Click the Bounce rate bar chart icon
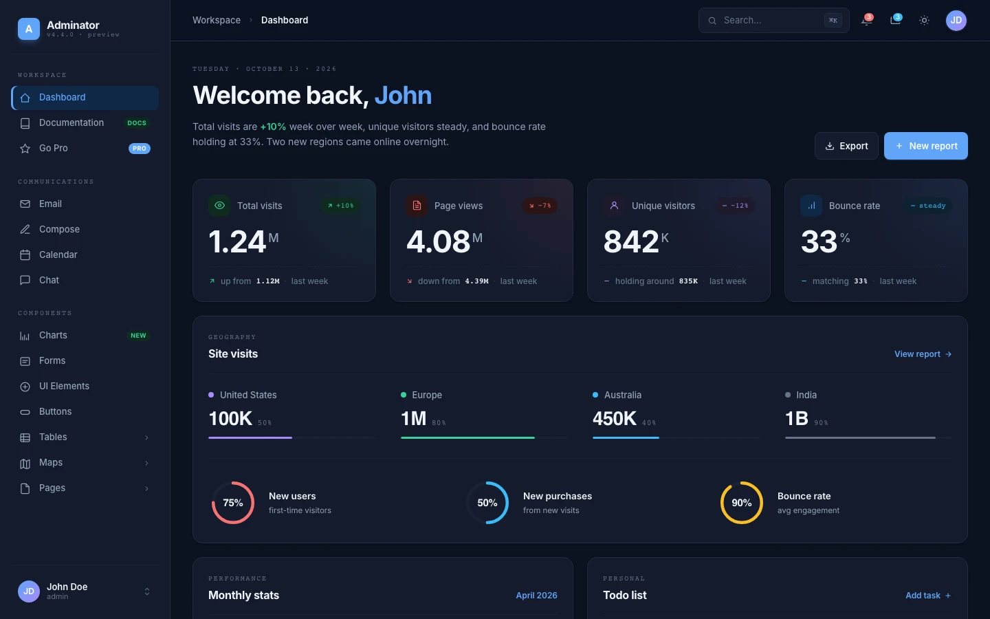The height and width of the screenshot is (619, 990). 811,206
